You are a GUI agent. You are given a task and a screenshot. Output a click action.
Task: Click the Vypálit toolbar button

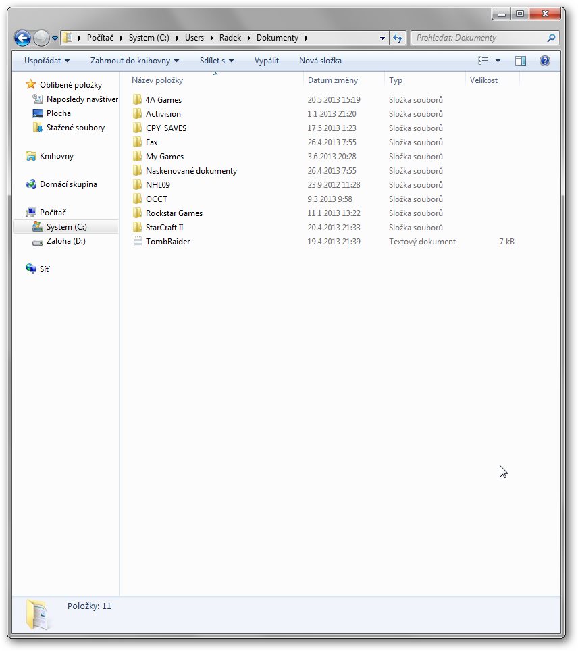click(x=267, y=61)
